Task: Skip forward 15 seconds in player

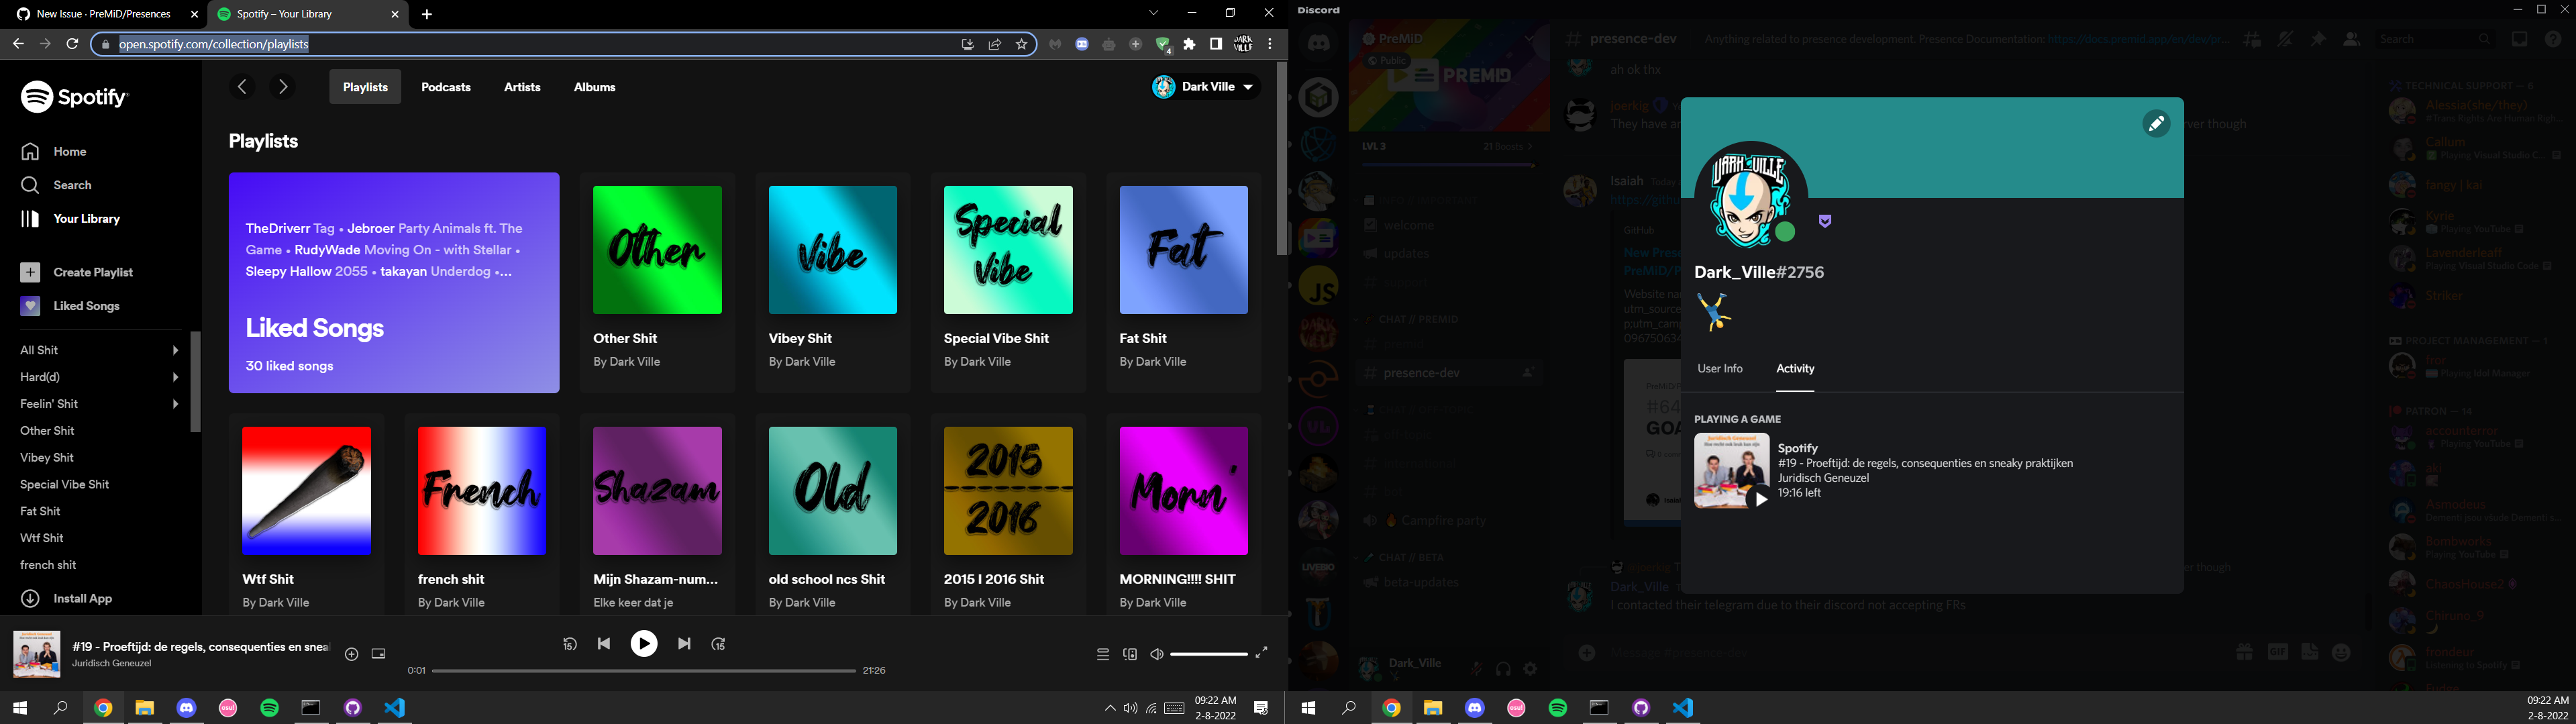Action: click(x=719, y=644)
